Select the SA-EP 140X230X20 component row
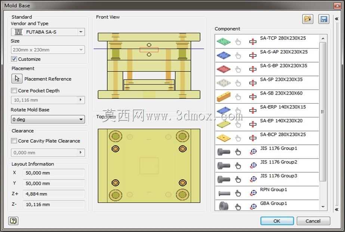This screenshot has height=232, width=345. (267, 124)
